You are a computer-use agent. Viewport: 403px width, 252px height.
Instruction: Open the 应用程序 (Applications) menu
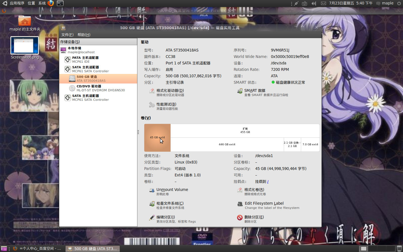[x=17, y=3]
